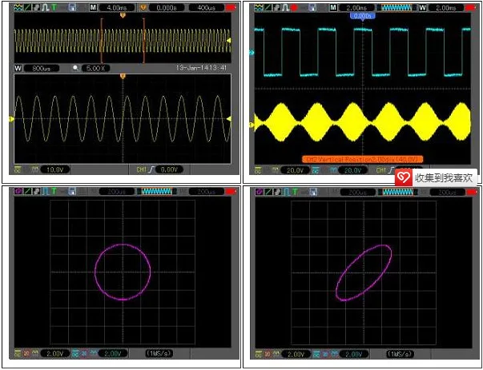
Task: Click the red record dot in top-right scope
Action: tap(294, 8)
